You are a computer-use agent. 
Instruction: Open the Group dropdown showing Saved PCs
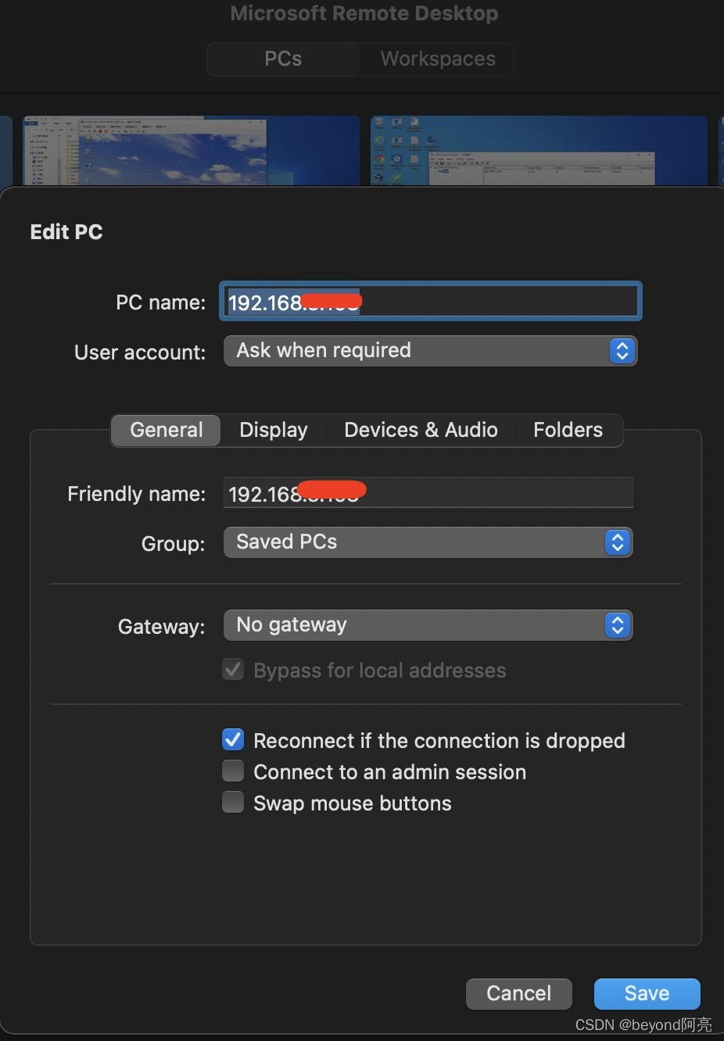pyautogui.click(x=428, y=542)
